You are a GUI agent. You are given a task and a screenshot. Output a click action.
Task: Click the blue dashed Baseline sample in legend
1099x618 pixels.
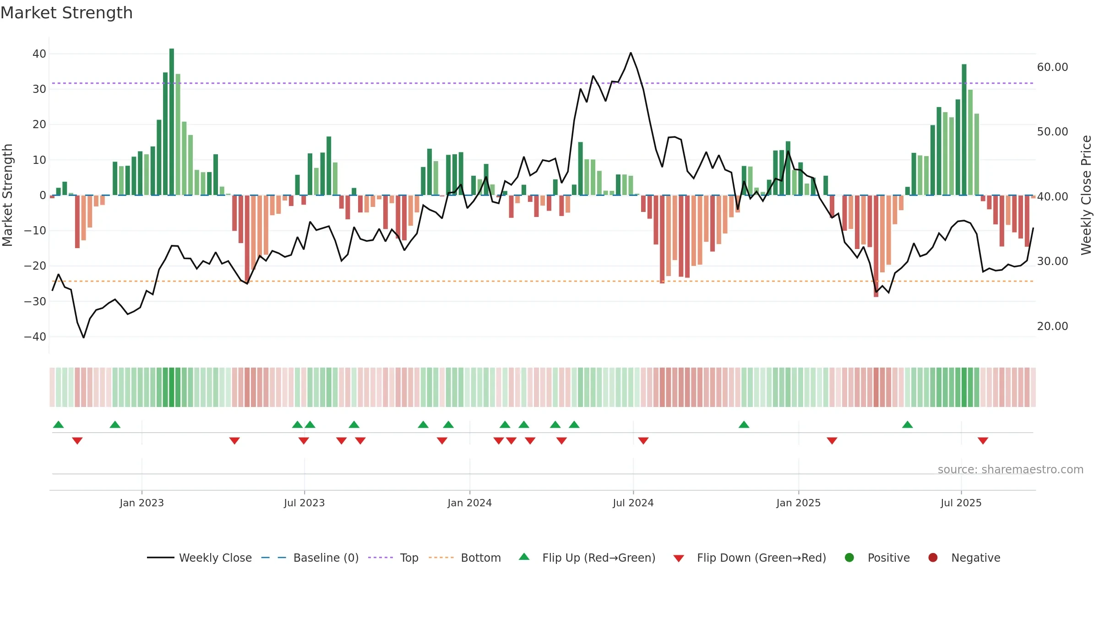point(274,558)
